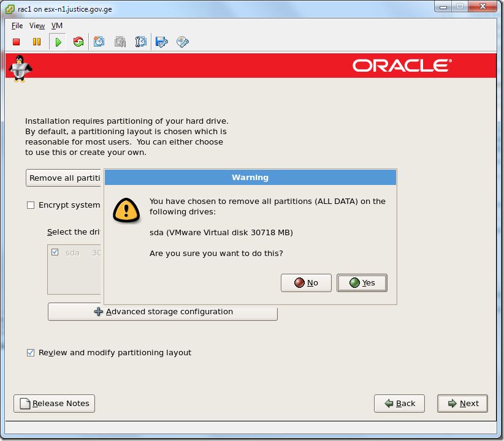
Task: Deselect the sda drive checkbox
Action: (x=55, y=252)
